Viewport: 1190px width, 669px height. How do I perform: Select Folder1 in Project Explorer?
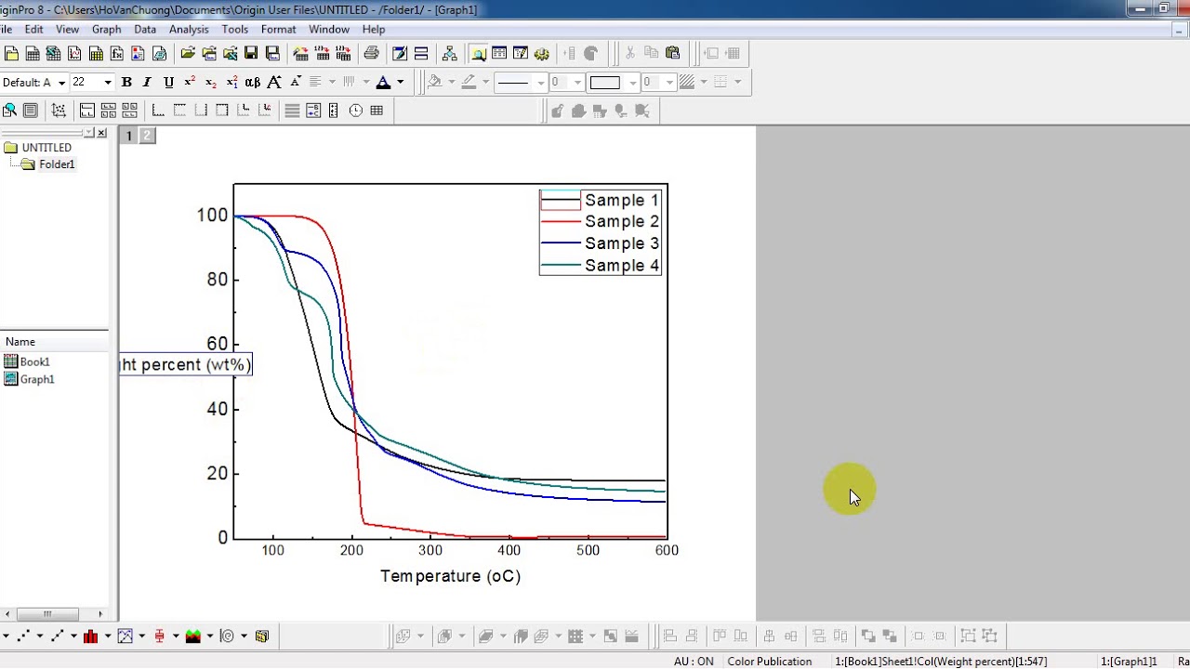(x=56, y=164)
